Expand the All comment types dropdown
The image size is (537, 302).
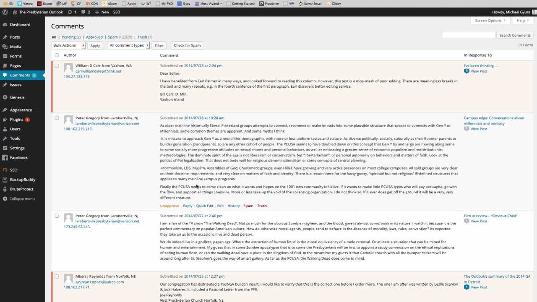coord(129,45)
